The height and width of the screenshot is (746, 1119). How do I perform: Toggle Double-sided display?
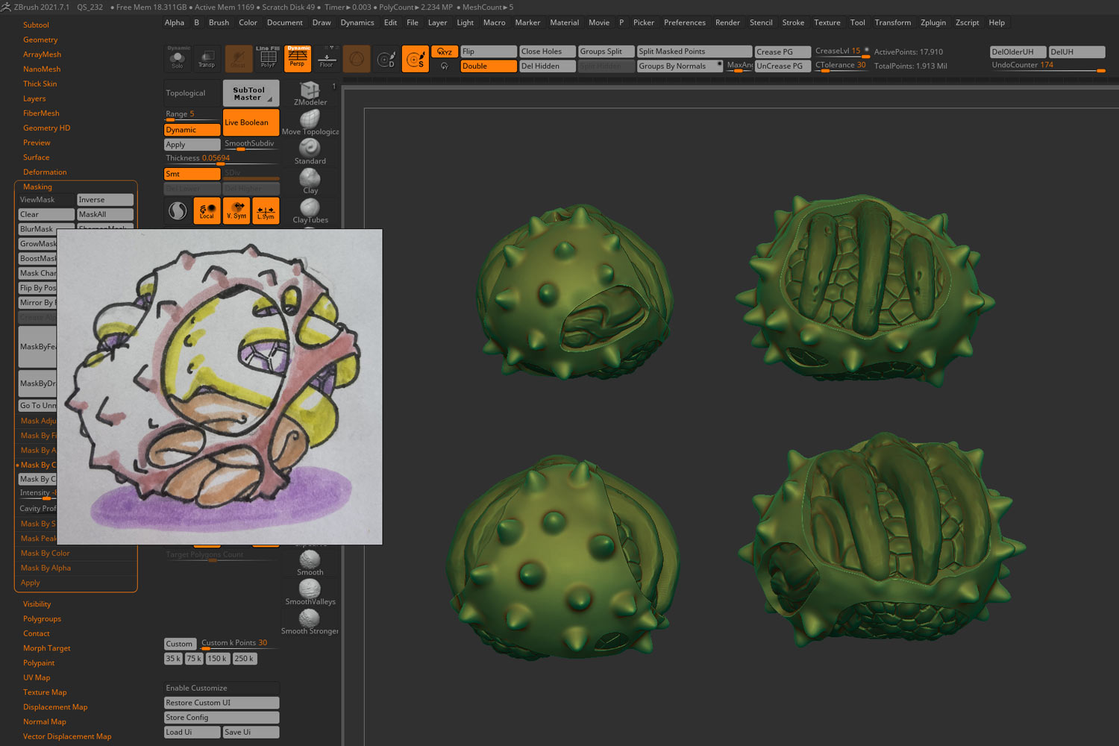489,66
